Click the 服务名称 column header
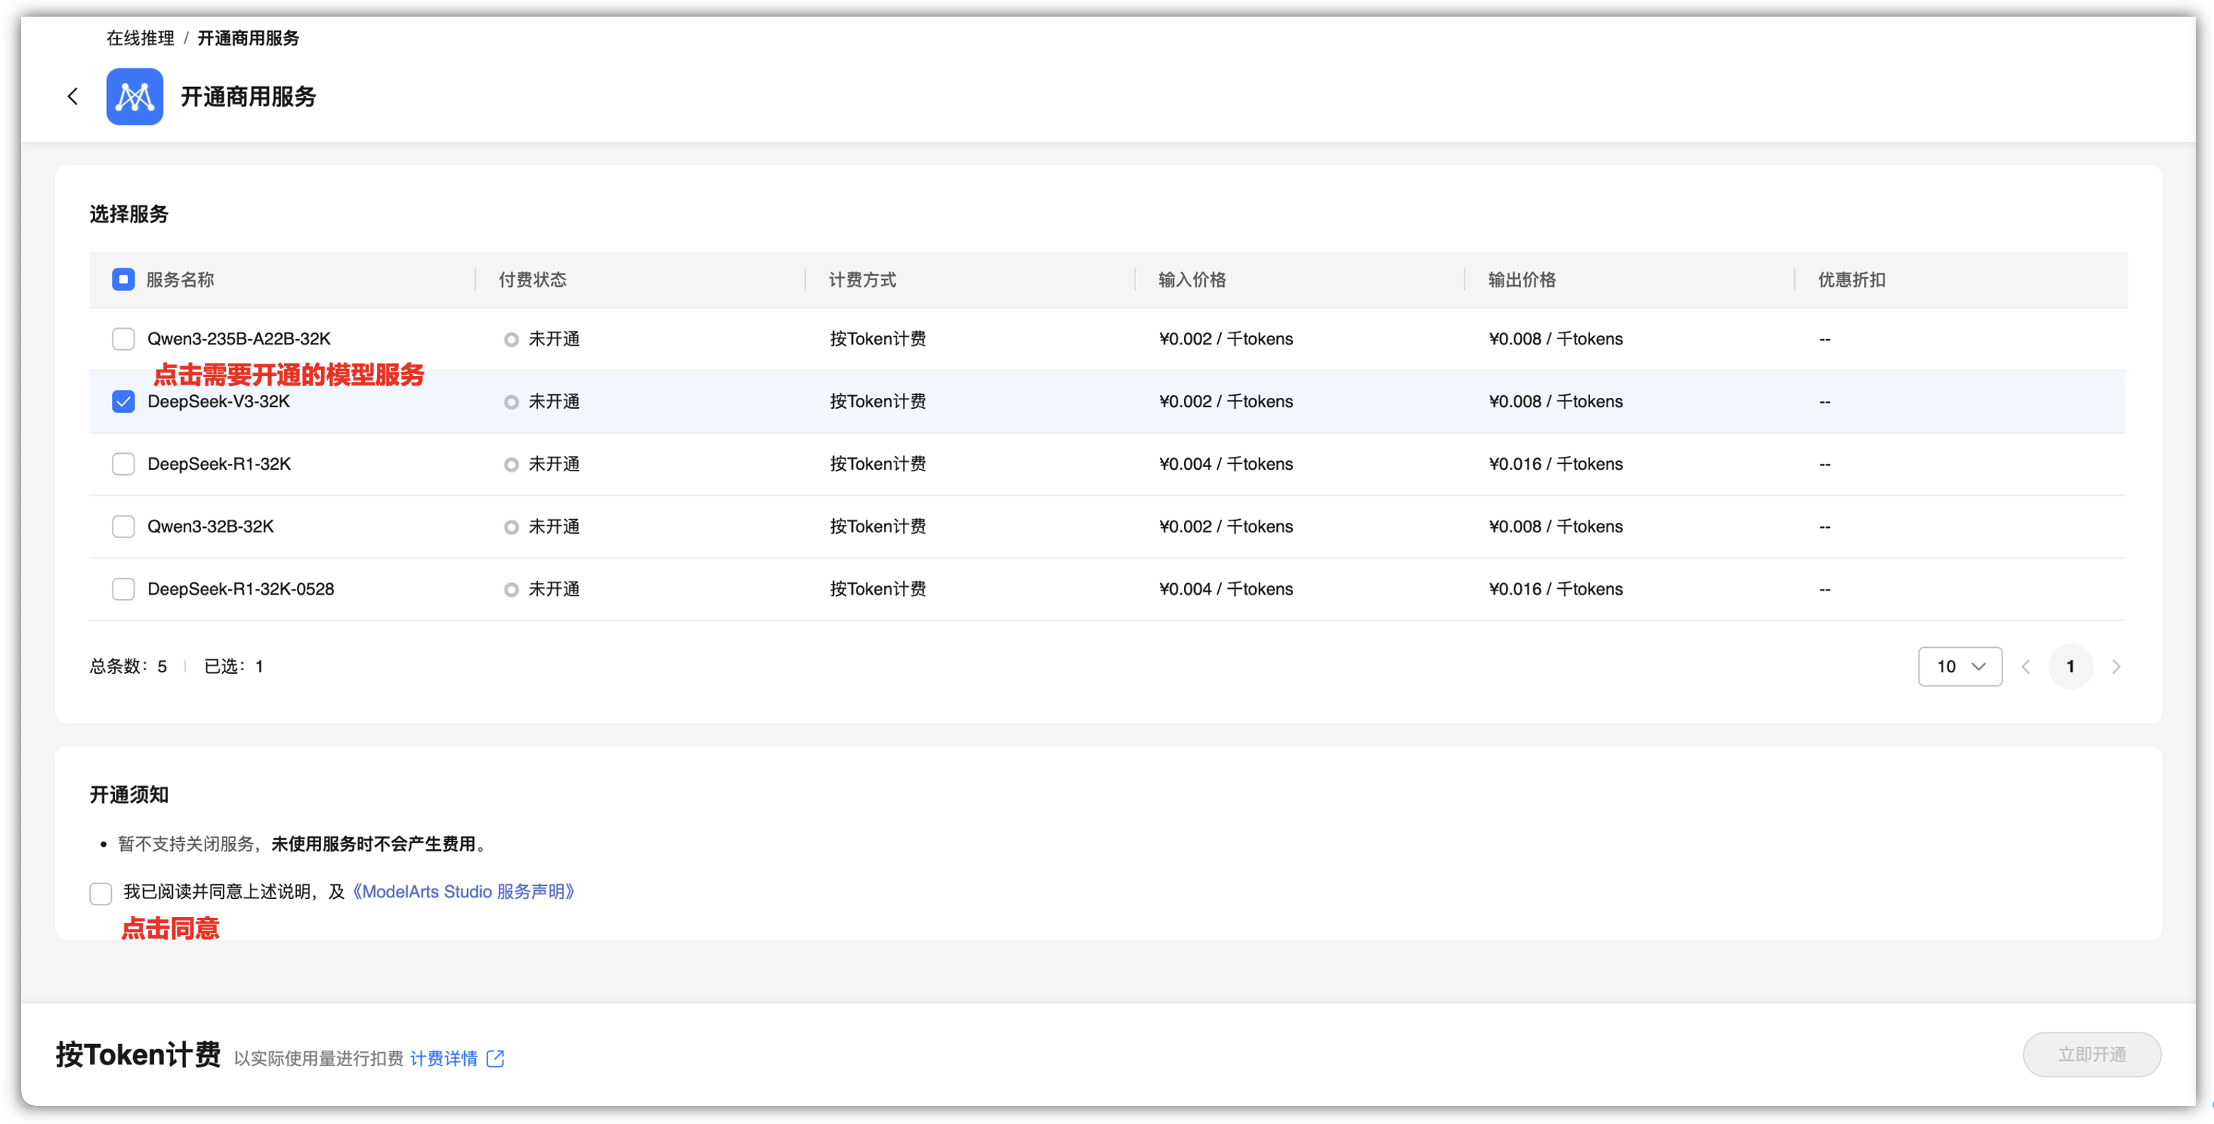The image size is (2214, 1124). click(x=180, y=280)
